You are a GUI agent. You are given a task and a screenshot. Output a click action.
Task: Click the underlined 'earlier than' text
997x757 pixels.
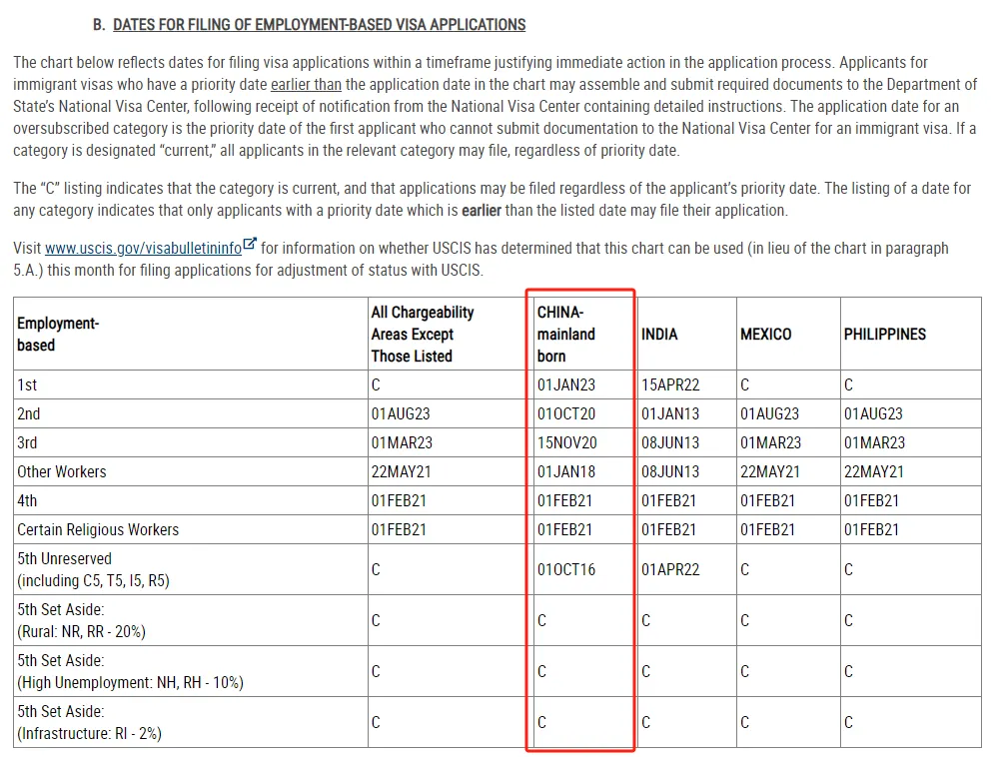click(306, 85)
